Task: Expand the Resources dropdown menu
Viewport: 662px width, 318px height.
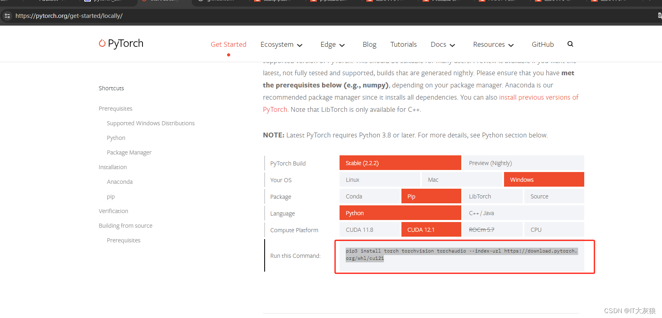Action: 493,45
